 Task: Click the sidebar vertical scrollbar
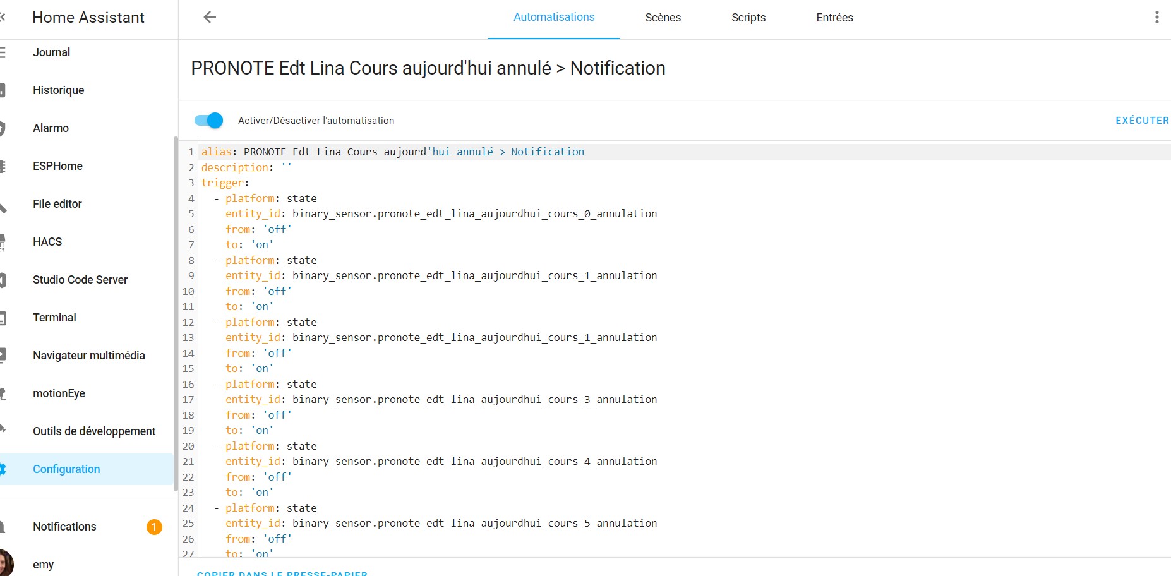tap(176, 314)
